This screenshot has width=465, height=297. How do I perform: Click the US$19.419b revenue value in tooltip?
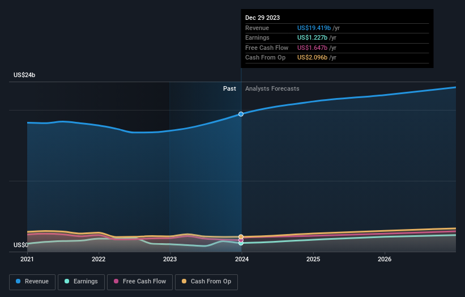[314, 28]
